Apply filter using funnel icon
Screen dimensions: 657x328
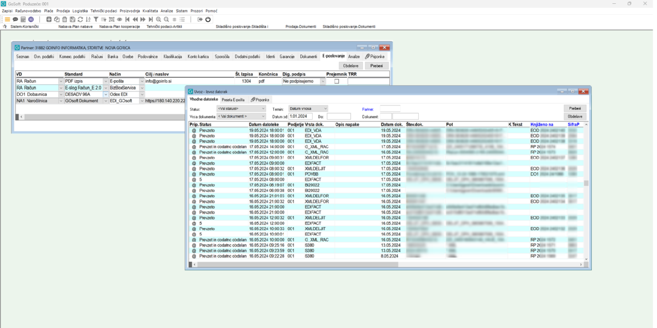pos(96,19)
